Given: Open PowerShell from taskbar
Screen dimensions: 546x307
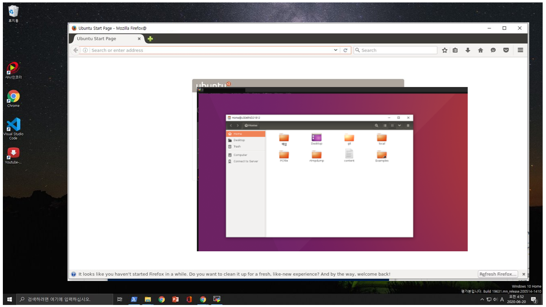Looking at the screenshot, I should 134,299.
